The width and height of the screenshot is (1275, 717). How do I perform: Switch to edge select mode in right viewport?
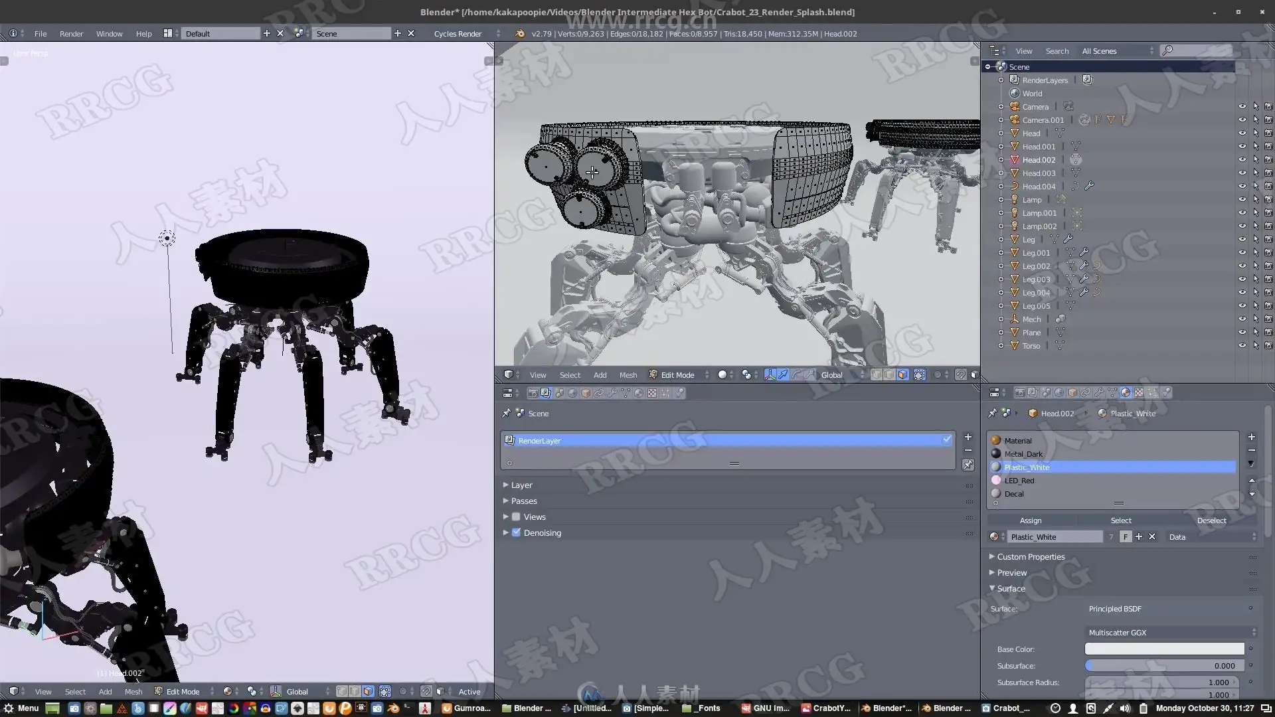click(889, 375)
